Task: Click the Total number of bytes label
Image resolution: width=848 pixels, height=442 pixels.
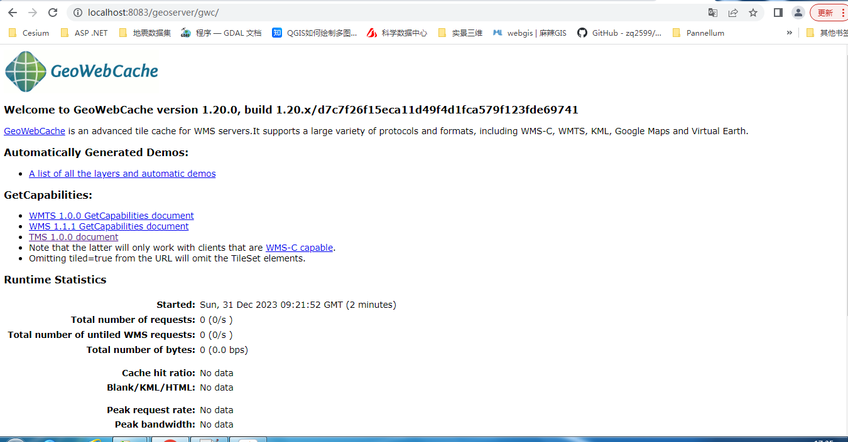Action: (141, 350)
